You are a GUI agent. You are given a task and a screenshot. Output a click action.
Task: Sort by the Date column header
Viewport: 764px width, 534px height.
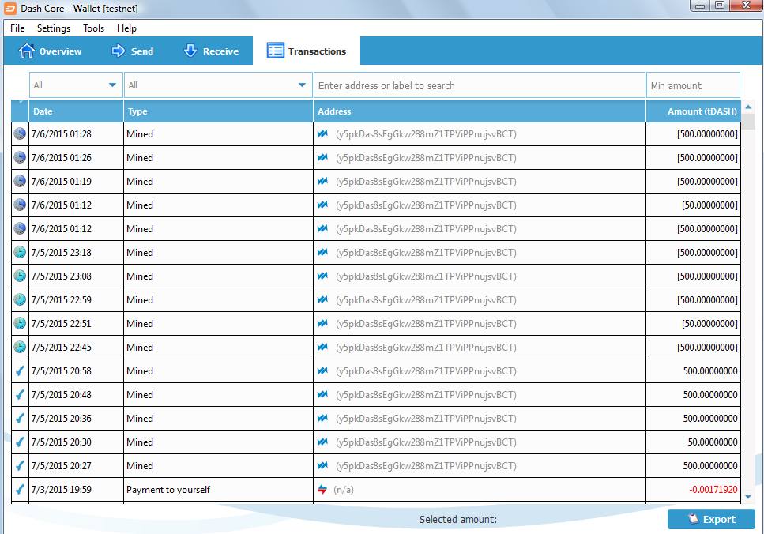tap(76, 111)
